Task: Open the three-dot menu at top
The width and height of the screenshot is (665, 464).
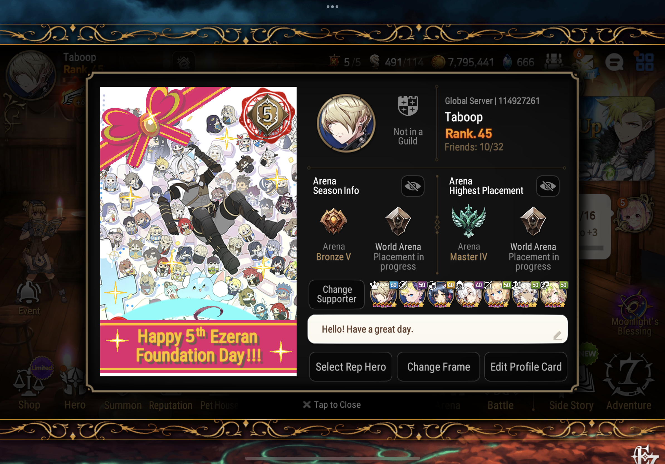Action: click(332, 6)
